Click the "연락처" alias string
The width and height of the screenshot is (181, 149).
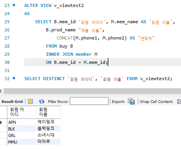146,38
